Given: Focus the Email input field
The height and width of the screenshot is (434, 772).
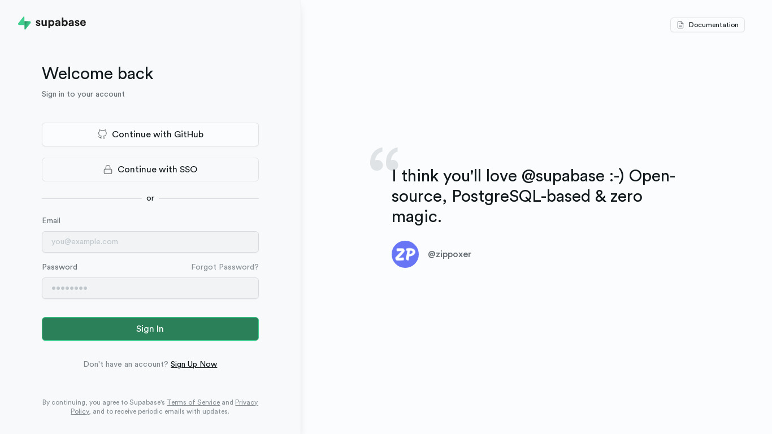Looking at the screenshot, I should [x=150, y=242].
